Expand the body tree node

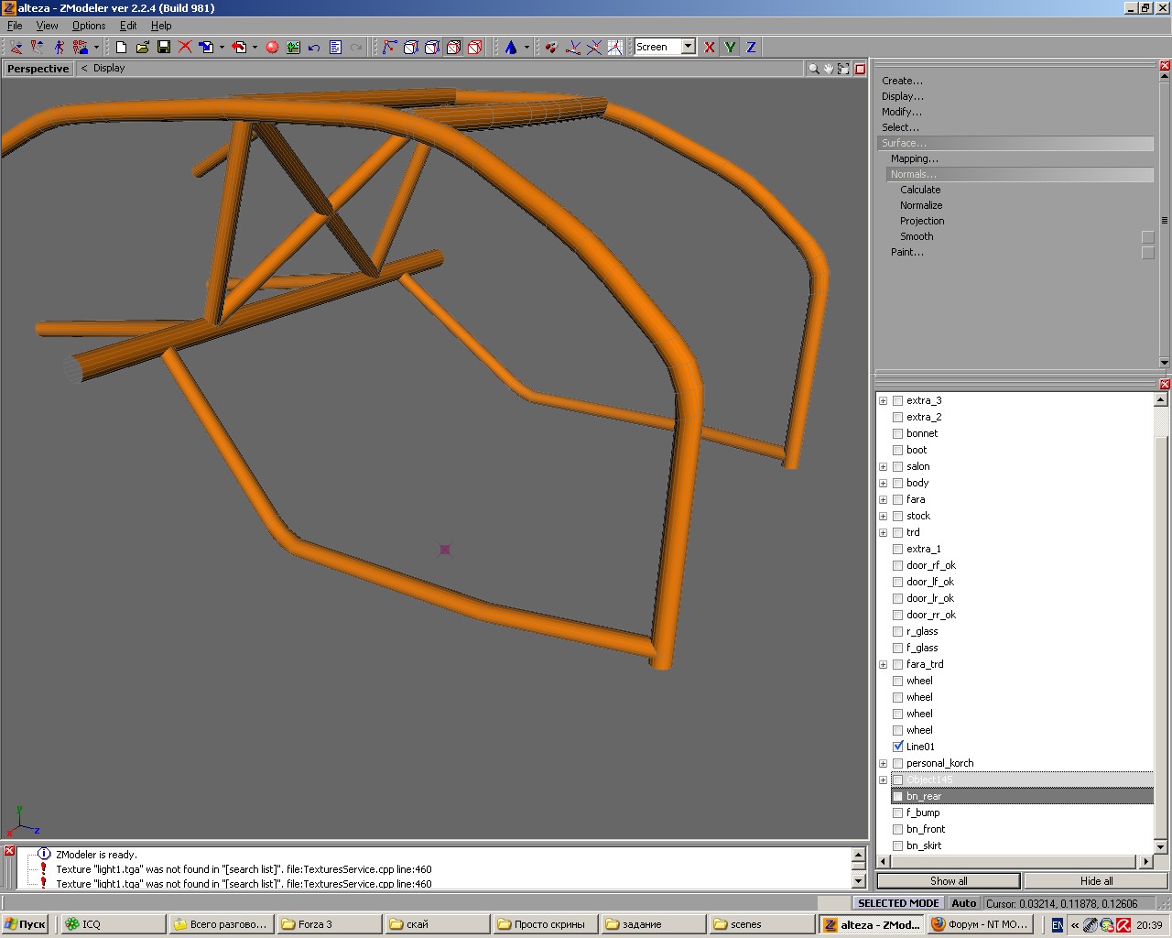pyautogui.click(x=883, y=483)
